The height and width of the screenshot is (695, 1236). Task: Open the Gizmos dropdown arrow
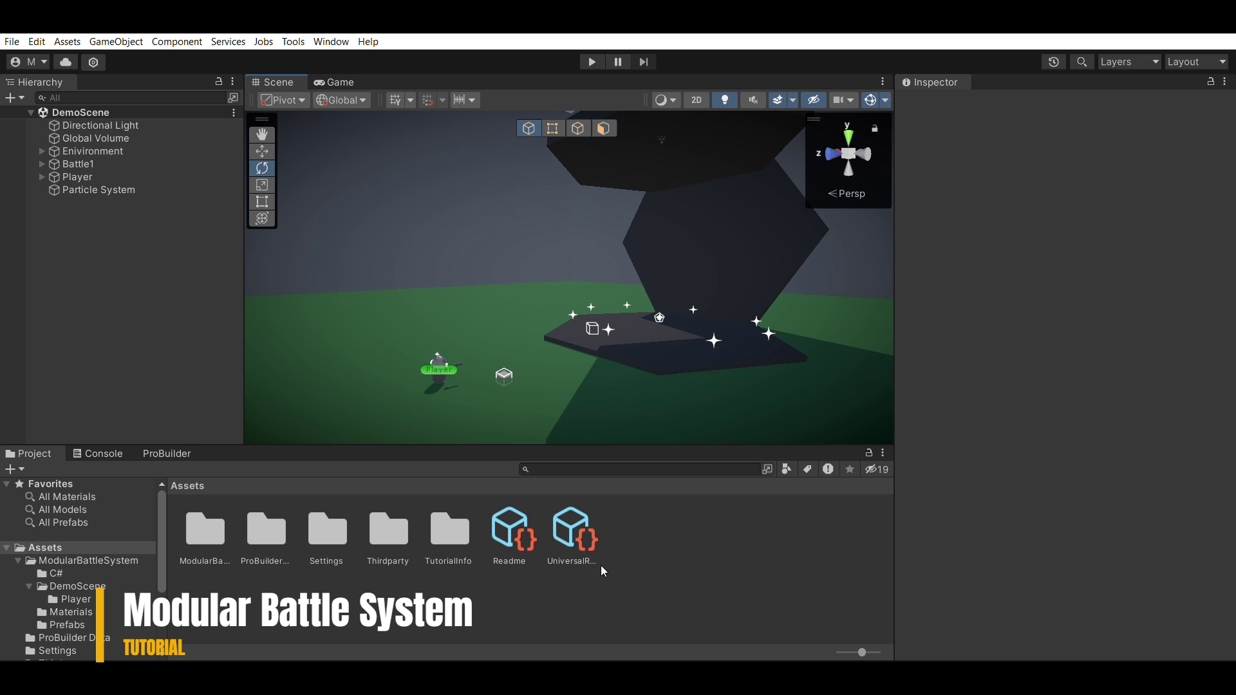tap(885, 100)
